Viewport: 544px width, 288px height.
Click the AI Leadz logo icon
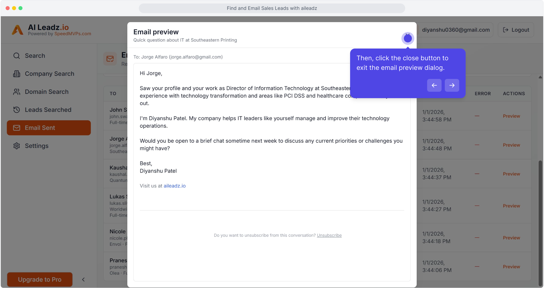tap(18, 30)
